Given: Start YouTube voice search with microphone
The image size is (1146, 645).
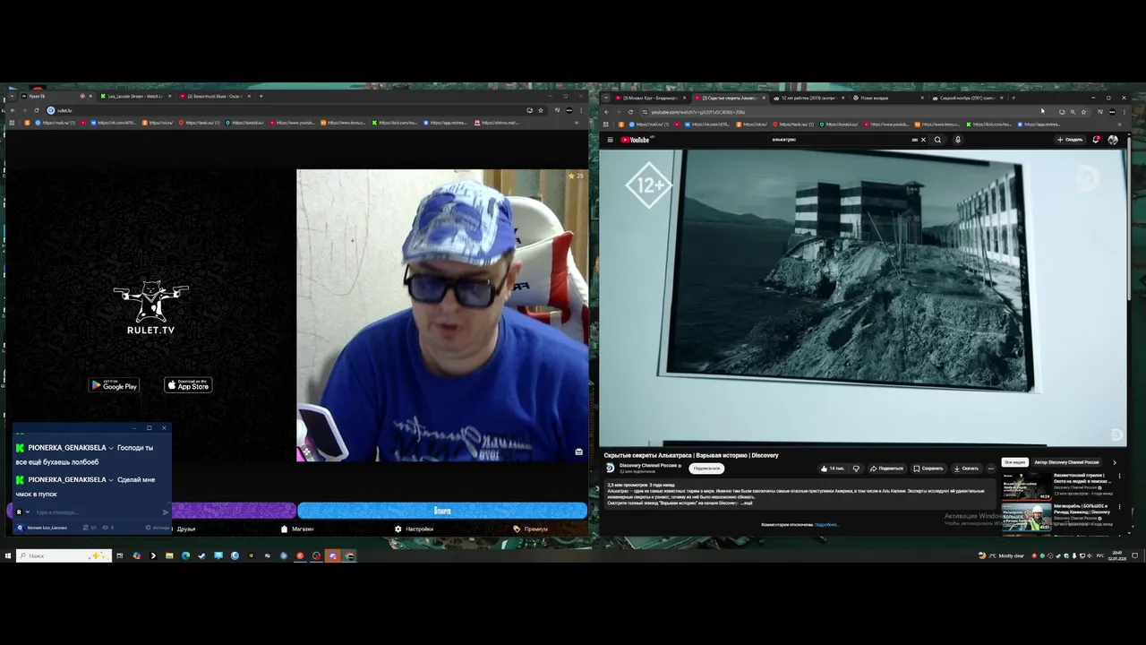Looking at the screenshot, I should coord(957,140).
